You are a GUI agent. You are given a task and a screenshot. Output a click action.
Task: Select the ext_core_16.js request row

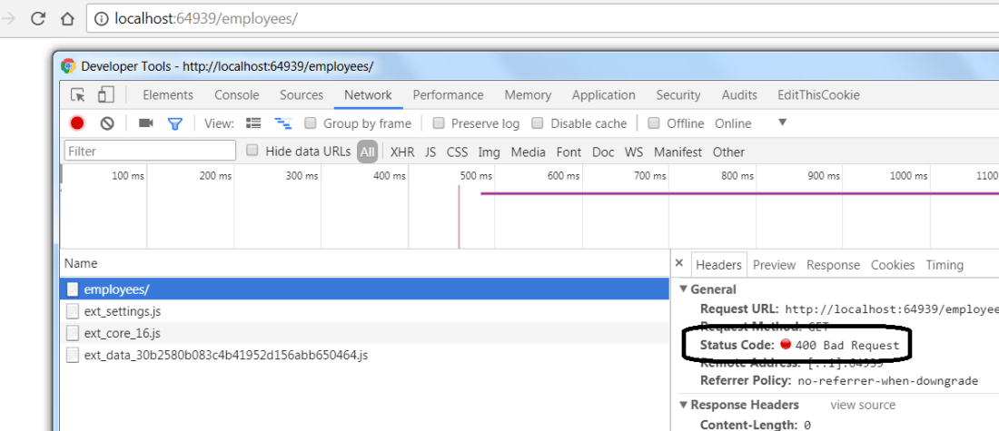pyautogui.click(x=123, y=333)
